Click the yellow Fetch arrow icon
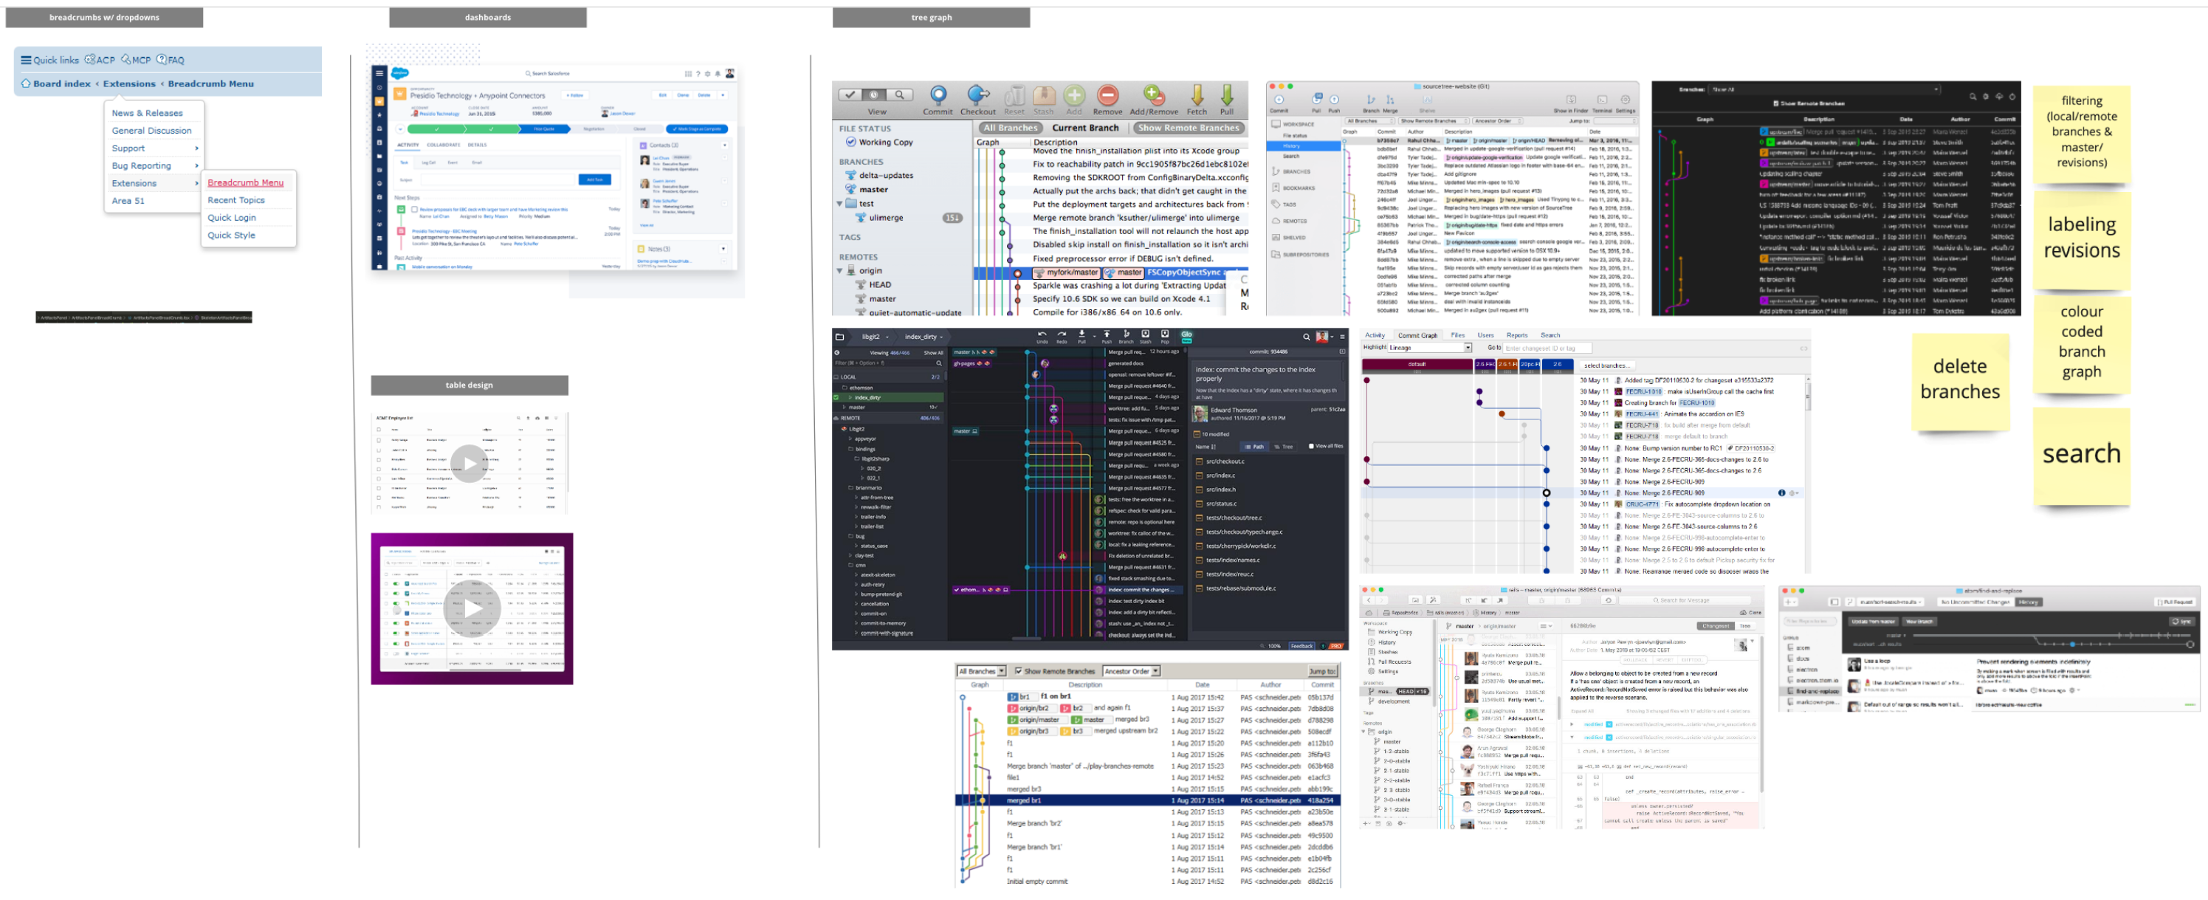Screen dimensions: 2208x900 [x=1197, y=95]
